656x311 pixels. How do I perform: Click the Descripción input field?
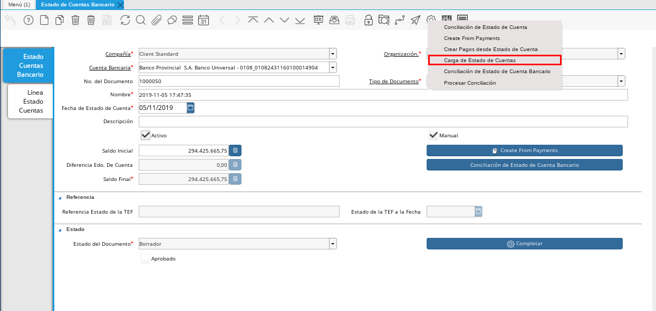click(x=383, y=122)
